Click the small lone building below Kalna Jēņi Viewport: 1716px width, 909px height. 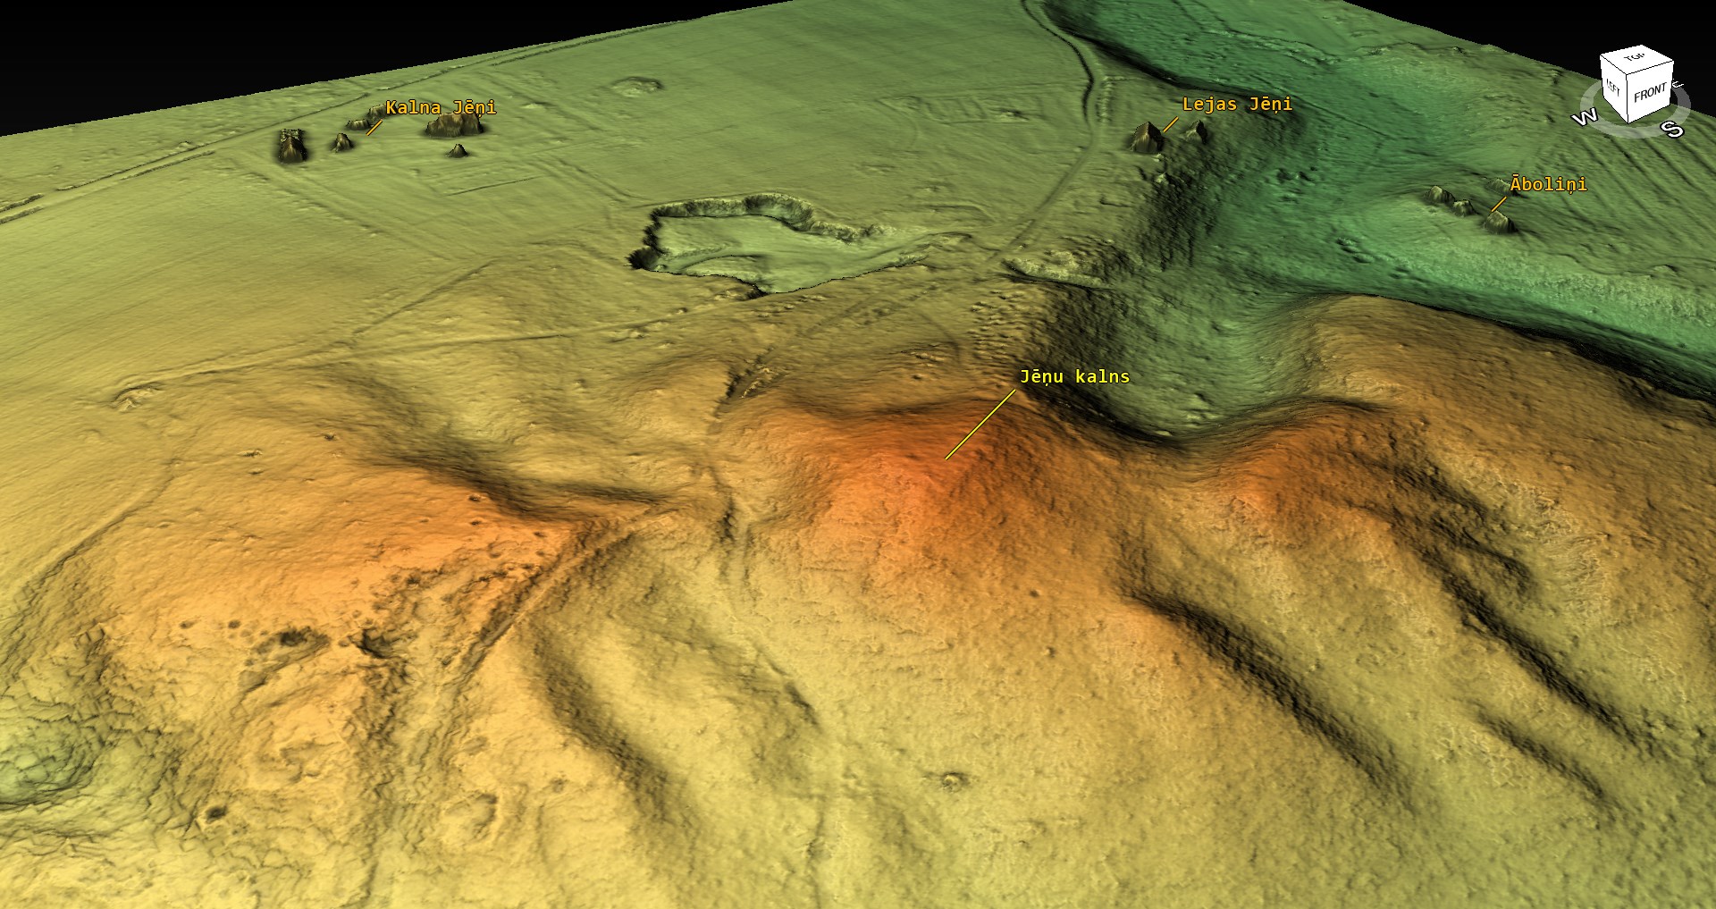click(x=458, y=150)
